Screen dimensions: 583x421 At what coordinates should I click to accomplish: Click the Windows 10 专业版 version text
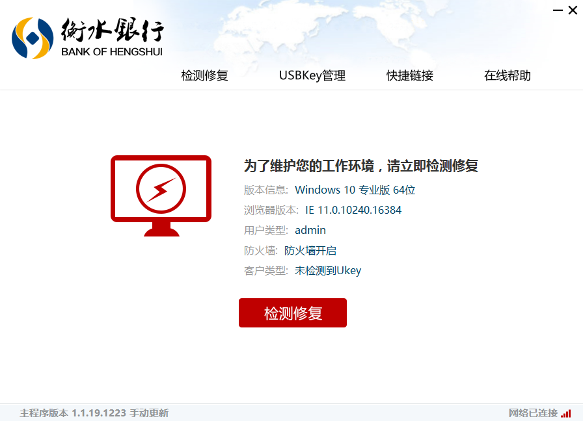(x=356, y=190)
